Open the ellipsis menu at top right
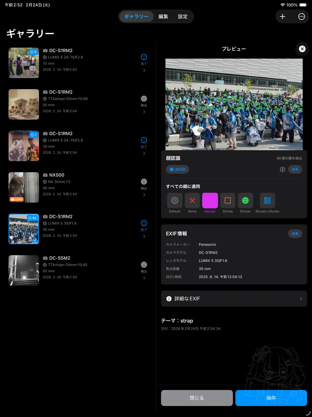The width and height of the screenshot is (312, 417). click(x=301, y=16)
